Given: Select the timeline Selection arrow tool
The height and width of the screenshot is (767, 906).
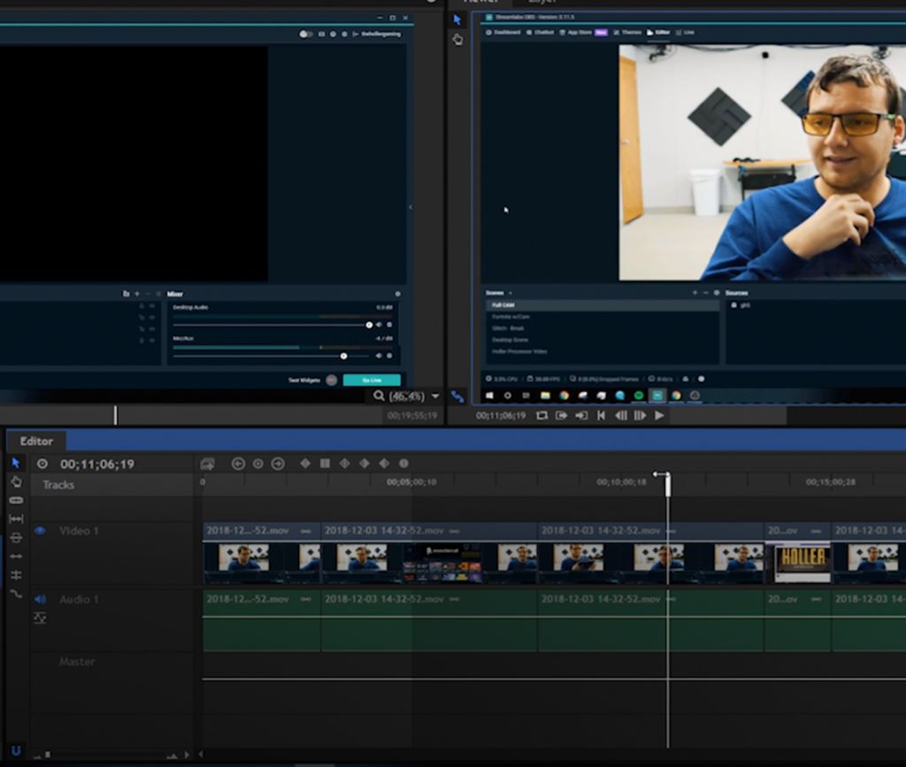Looking at the screenshot, I should [15, 463].
